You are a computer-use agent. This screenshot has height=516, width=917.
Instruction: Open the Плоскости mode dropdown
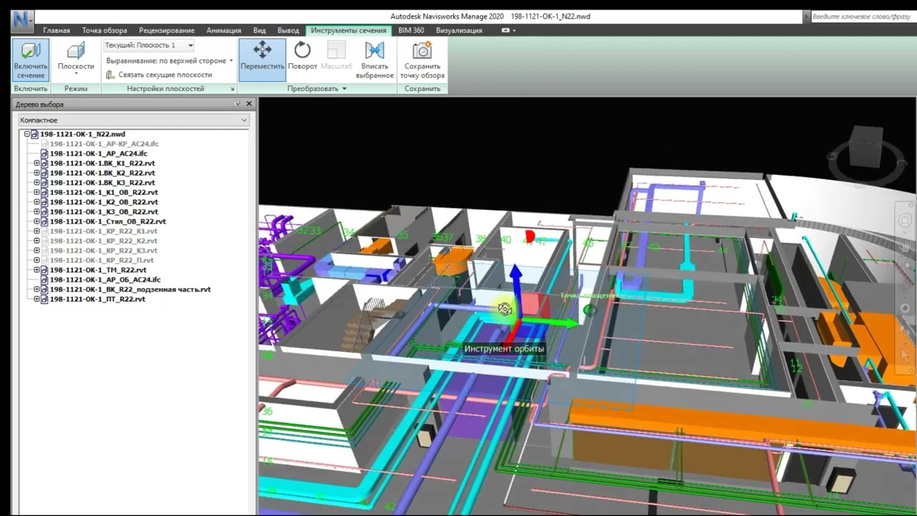[x=76, y=59]
